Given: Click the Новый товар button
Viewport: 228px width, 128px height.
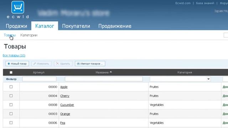Looking at the screenshot, I should coord(17,64).
